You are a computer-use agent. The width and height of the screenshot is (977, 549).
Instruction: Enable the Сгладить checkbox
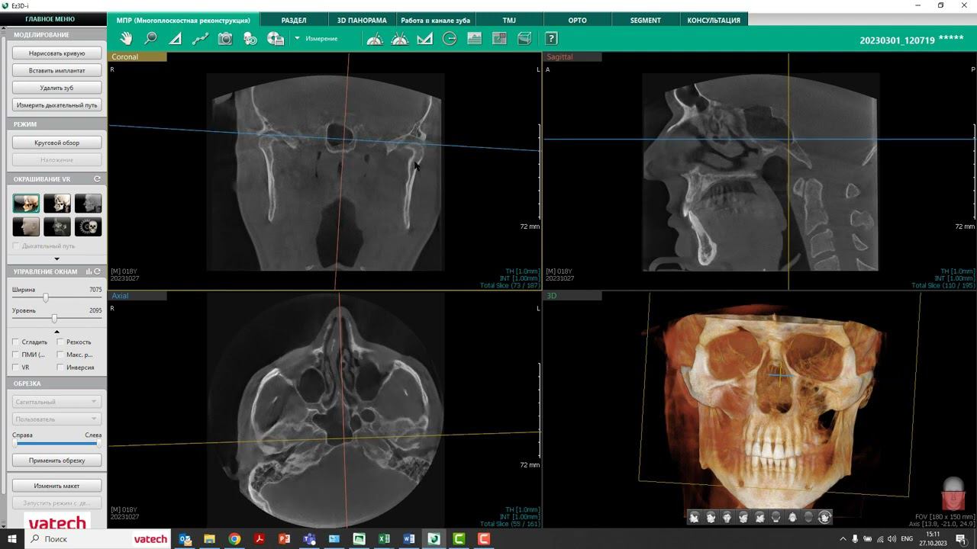coord(16,342)
